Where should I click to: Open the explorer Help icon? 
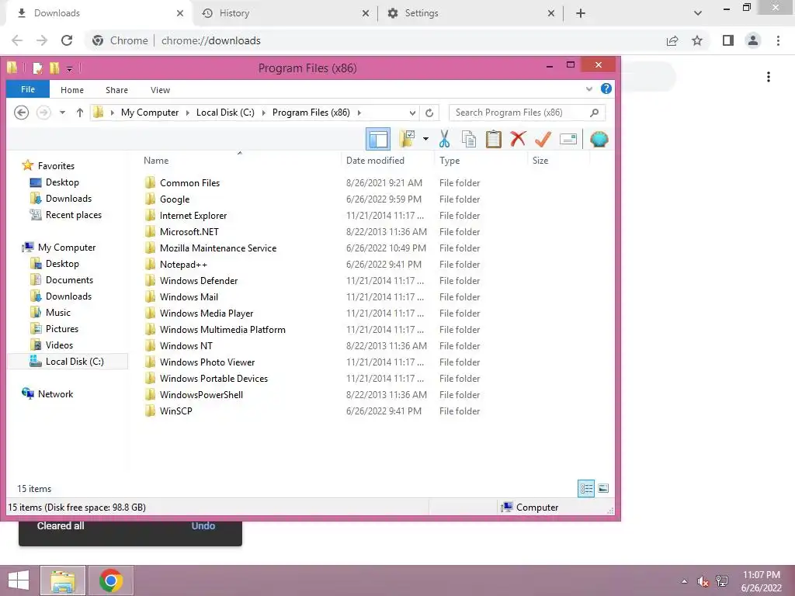coord(606,89)
